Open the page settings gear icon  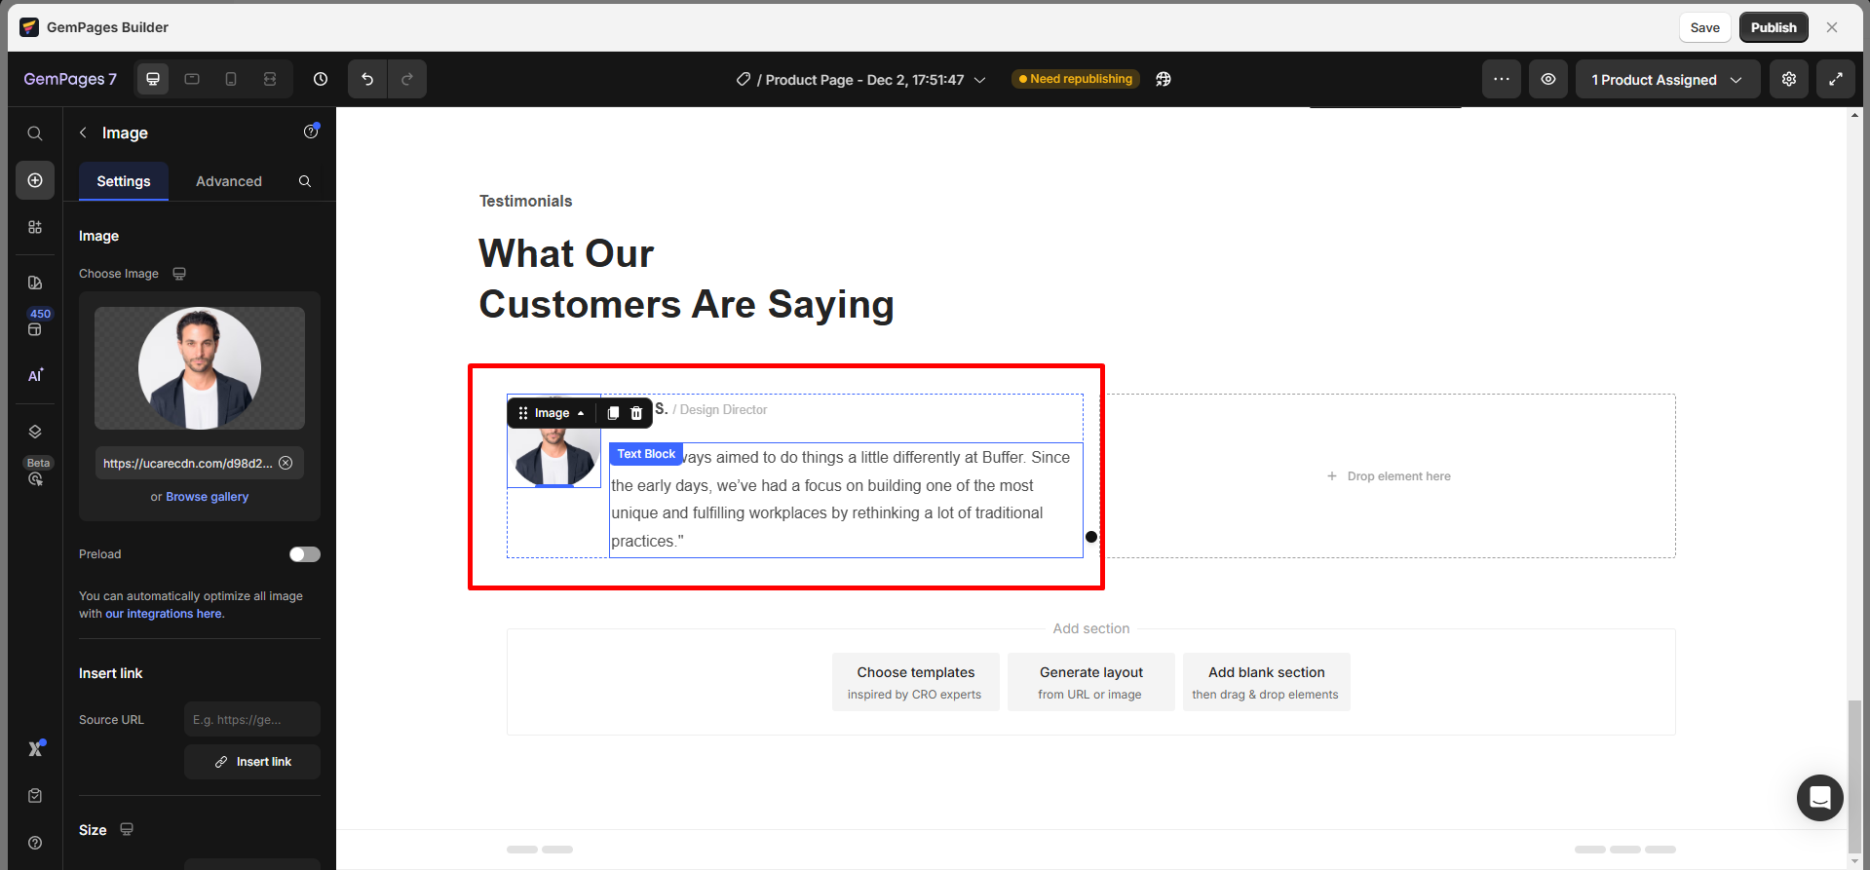click(x=1789, y=79)
